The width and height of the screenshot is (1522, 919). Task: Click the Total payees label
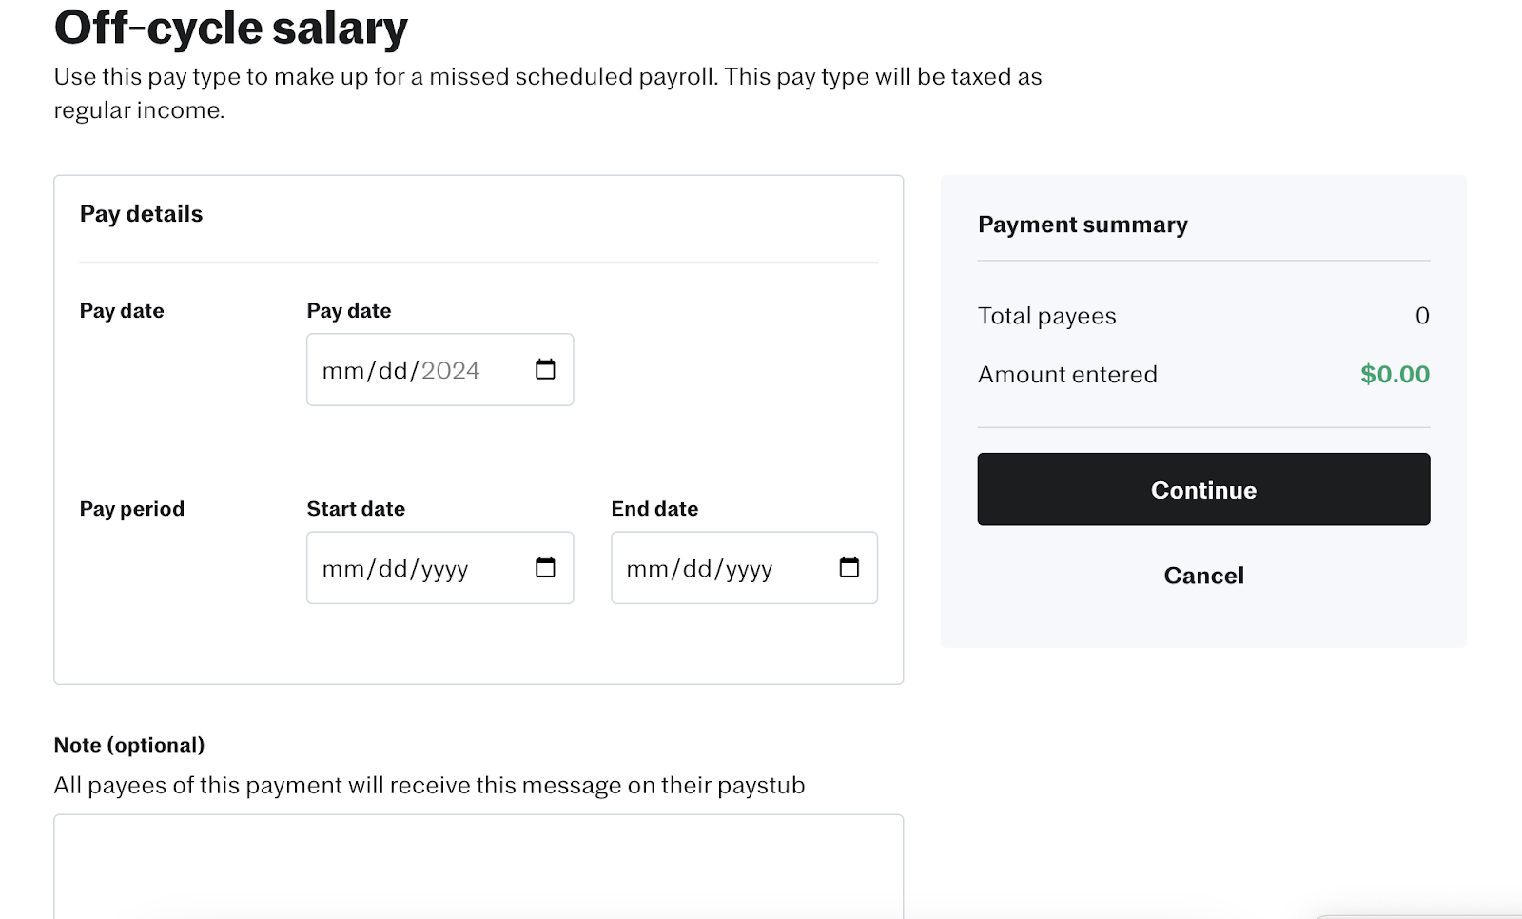[x=1047, y=316]
